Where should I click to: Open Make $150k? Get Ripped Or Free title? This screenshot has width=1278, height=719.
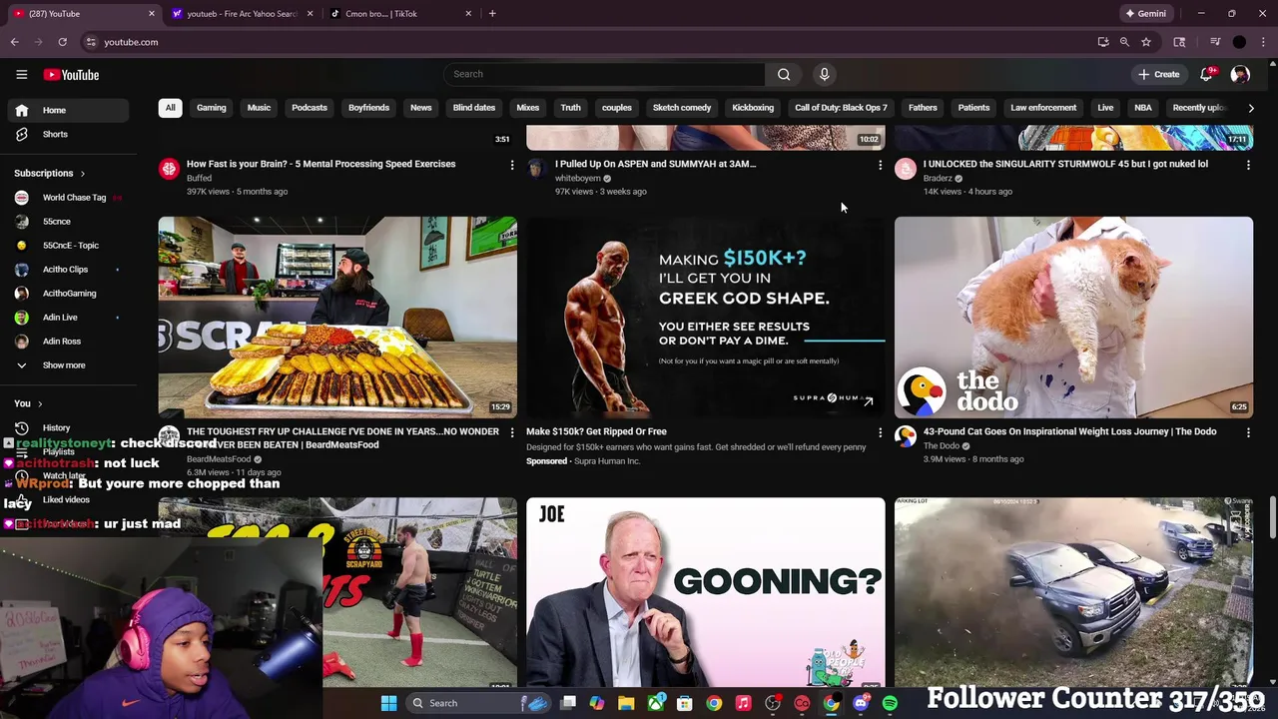click(596, 431)
